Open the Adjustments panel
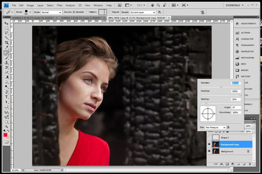This screenshot has width=262, height=174. pyautogui.click(x=246, y=24)
